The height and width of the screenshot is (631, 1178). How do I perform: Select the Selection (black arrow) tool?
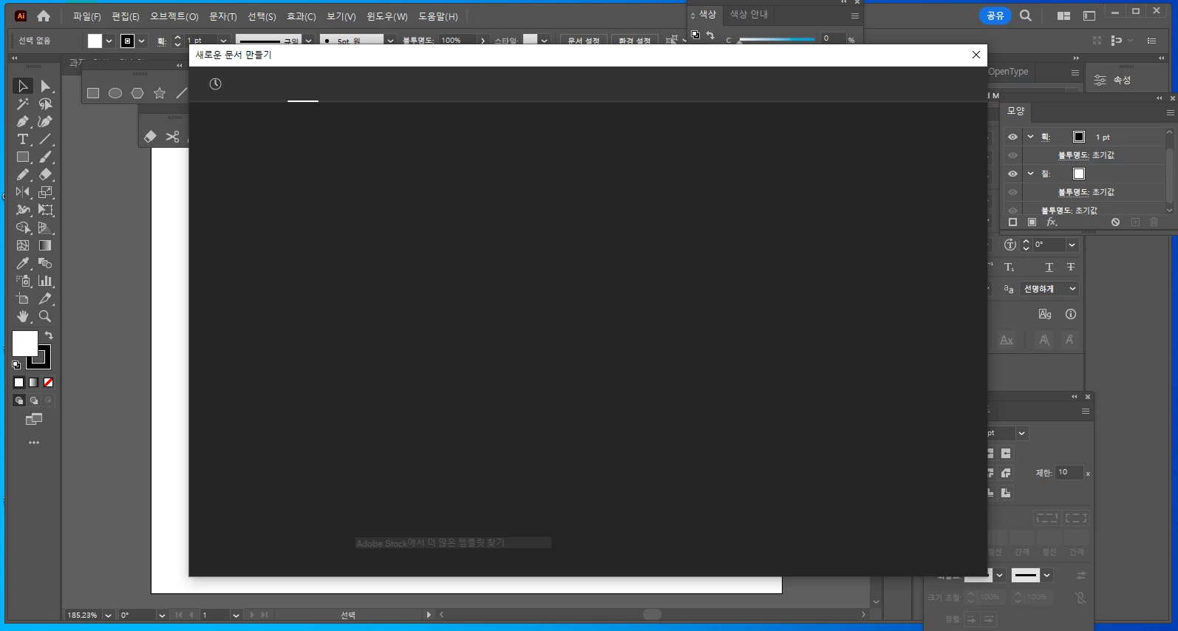point(22,86)
